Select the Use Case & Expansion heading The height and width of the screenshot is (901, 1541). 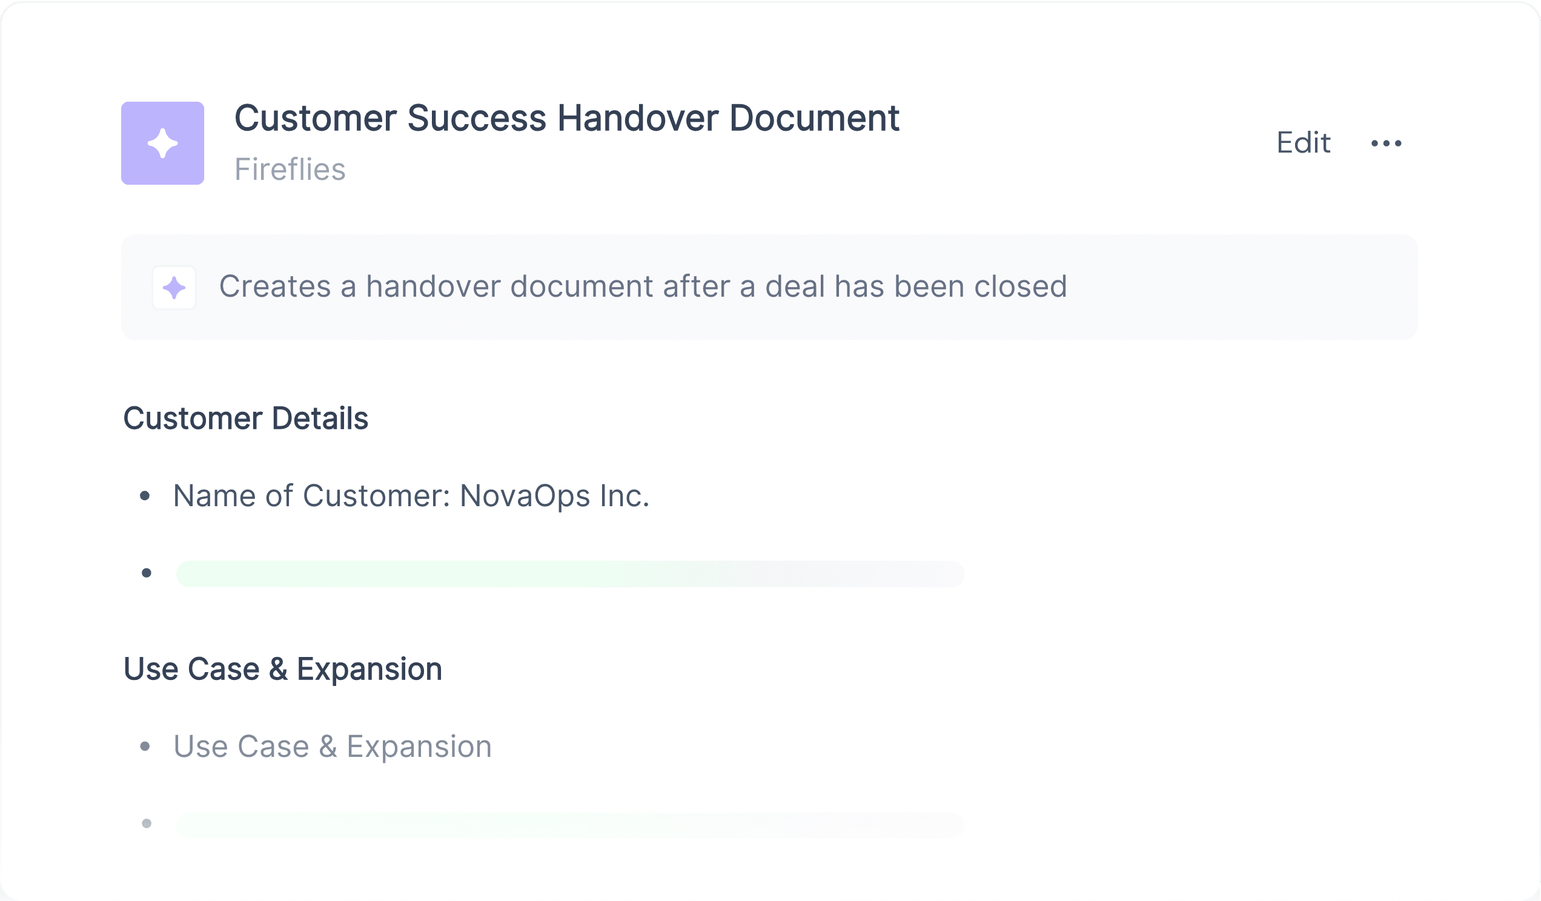pos(282,669)
